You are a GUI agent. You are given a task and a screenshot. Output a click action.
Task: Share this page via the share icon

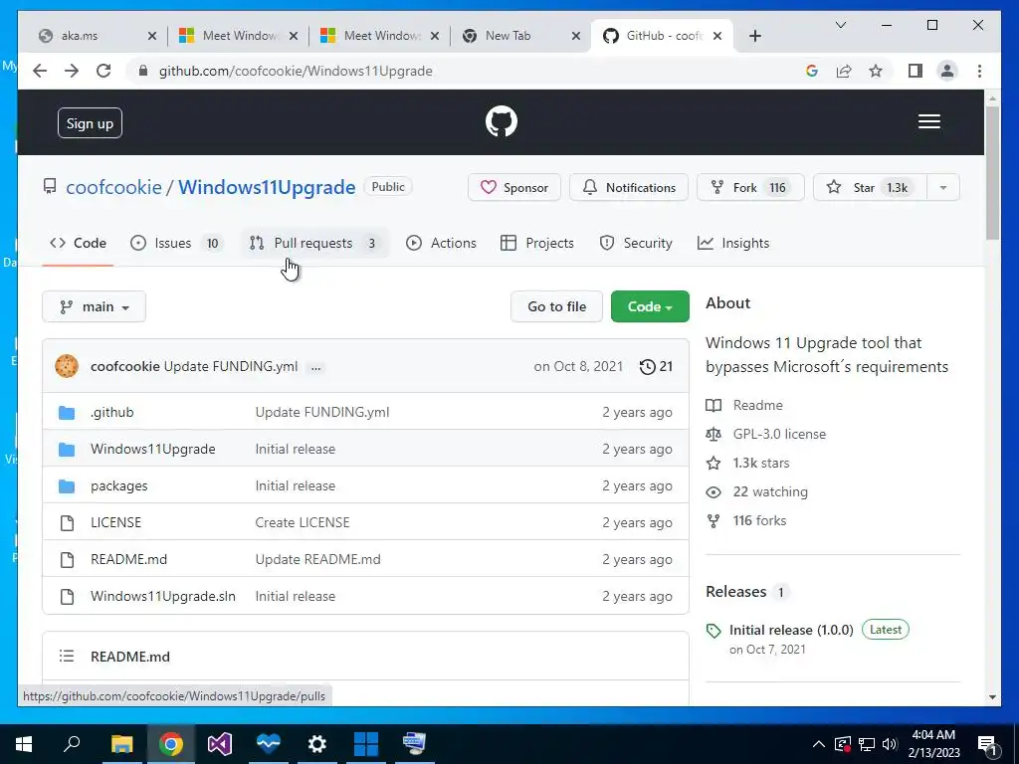click(x=844, y=71)
